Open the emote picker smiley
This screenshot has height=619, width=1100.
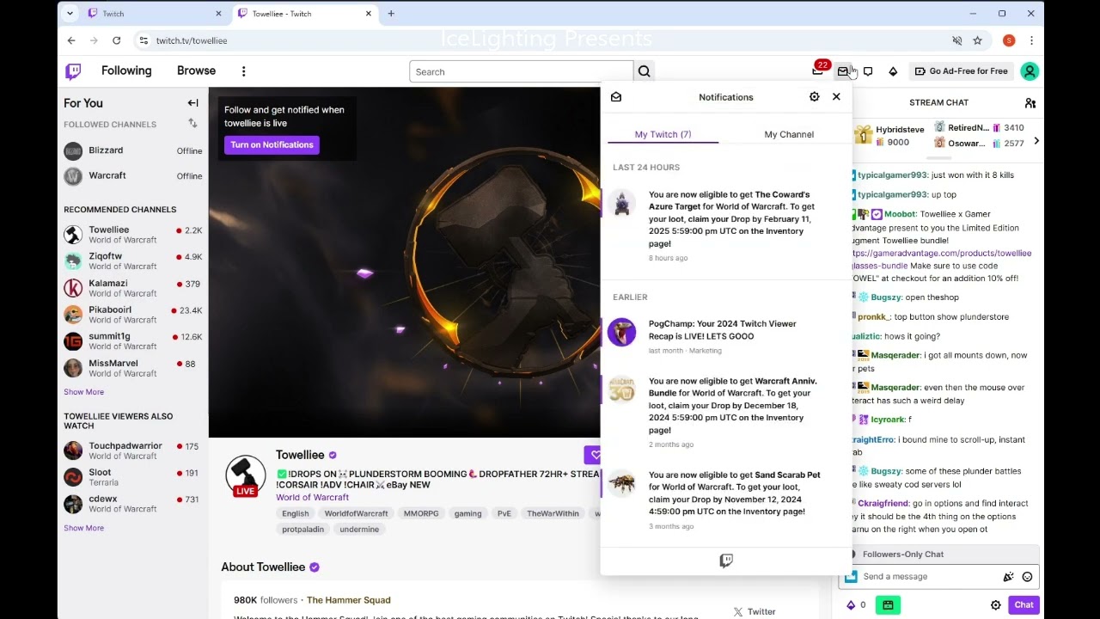[x=1027, y=577]
